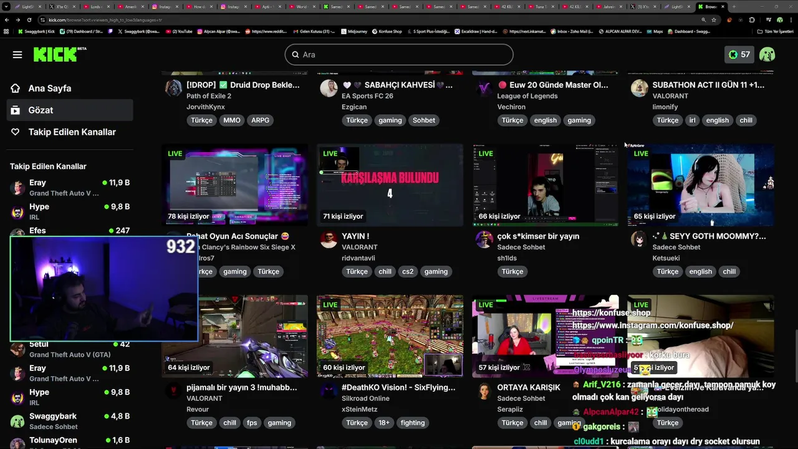Open sh1lds channel avatar
The width and height of the screenshot is (798, 449).
[x=484, y=239]
